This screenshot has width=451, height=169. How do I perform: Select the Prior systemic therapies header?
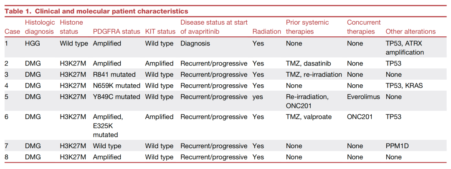307,27
